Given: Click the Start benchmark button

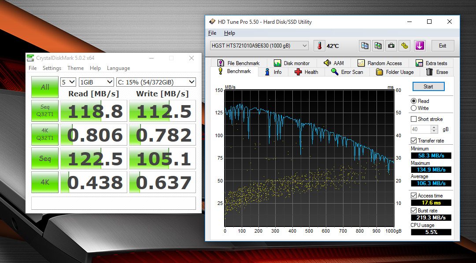Looking at the screenshot, I should pyautogui.click(x=428, y=87).
